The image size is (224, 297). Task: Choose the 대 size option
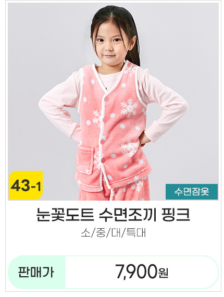coord(116,233)
